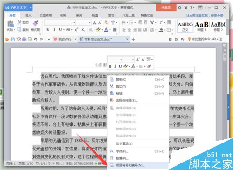Click the orange 未登录 login button
The height and width of the screenshot is (170, 233).
[166, 7]
